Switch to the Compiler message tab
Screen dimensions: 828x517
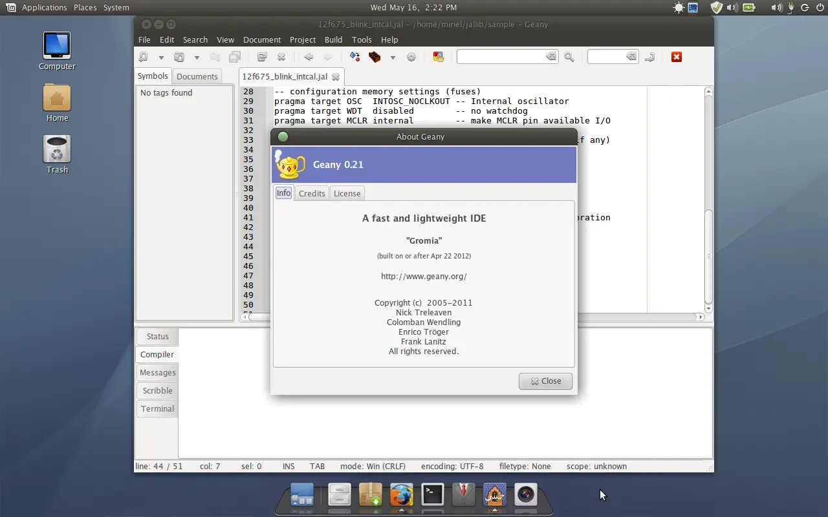click(x=157, y=354)
